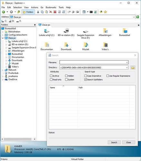Open command prompt toolbar icon
The image size is (141, 161).
coord(91,12)
